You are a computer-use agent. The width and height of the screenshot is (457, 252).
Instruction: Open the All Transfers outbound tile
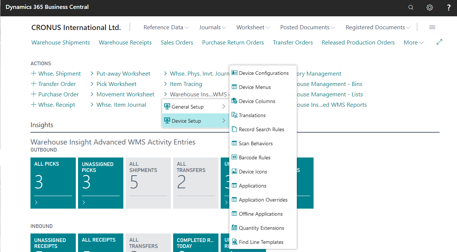pos(196,183)
